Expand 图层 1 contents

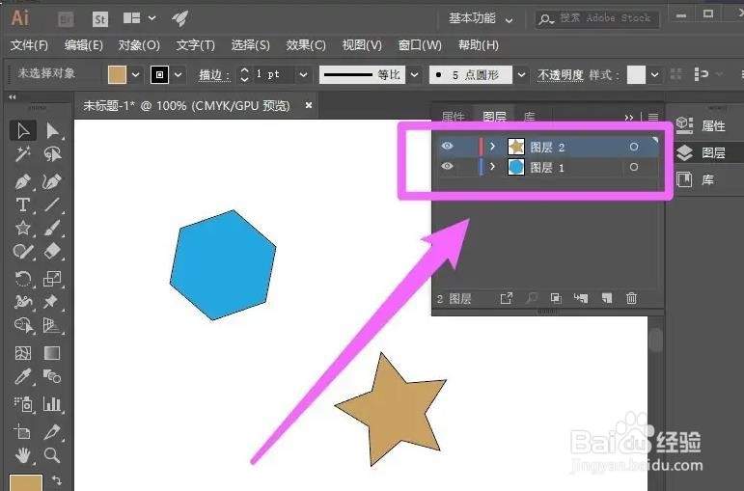coord(492,167)
